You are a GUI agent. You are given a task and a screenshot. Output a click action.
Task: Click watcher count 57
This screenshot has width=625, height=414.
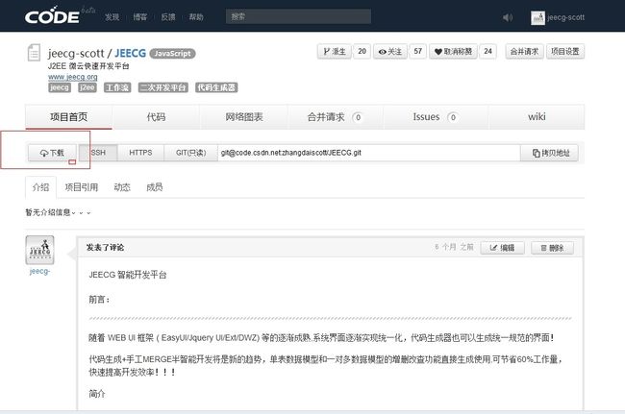point(417,51)
